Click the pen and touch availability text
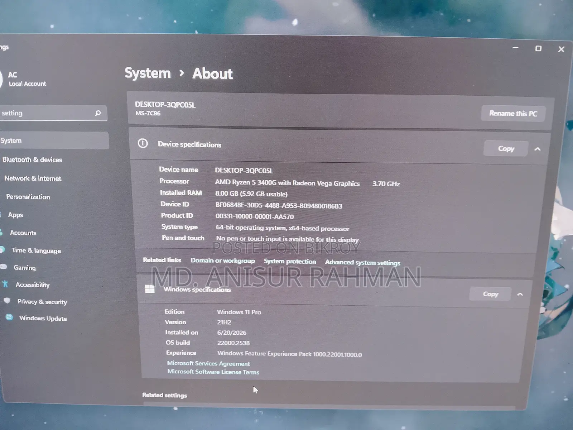 (287, 239)
